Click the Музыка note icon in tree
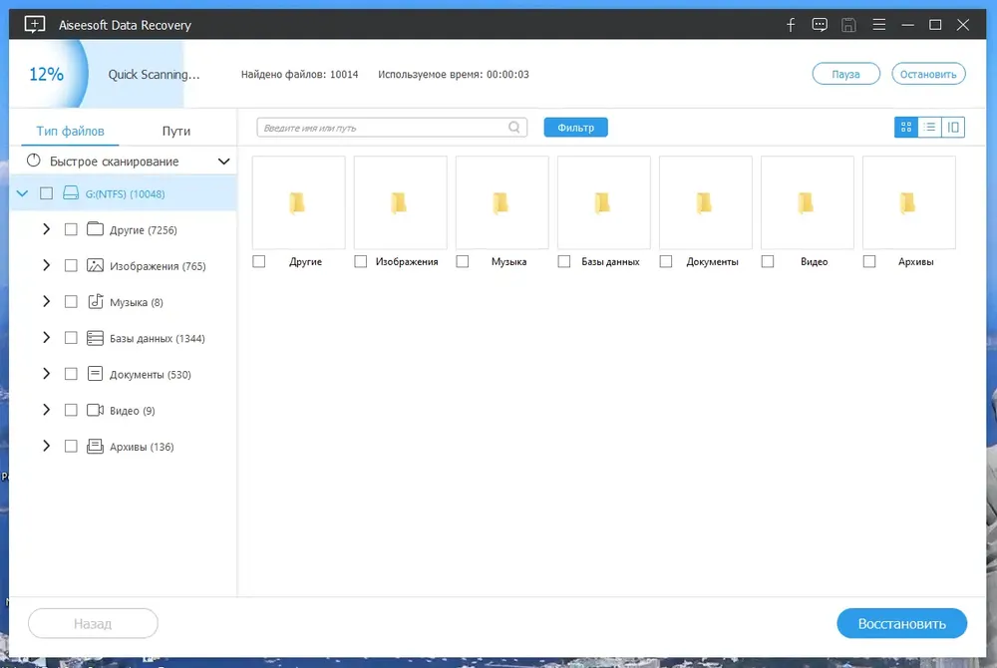 95,301
